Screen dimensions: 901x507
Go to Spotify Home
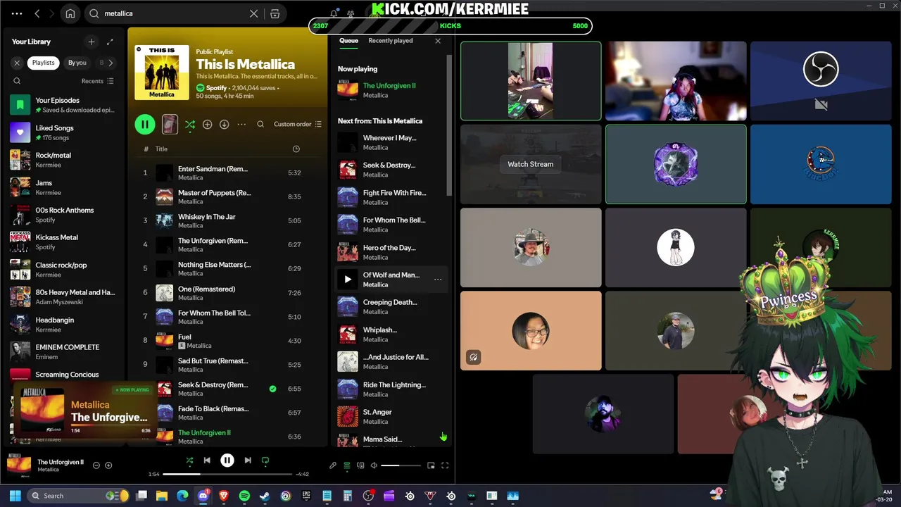70,13
